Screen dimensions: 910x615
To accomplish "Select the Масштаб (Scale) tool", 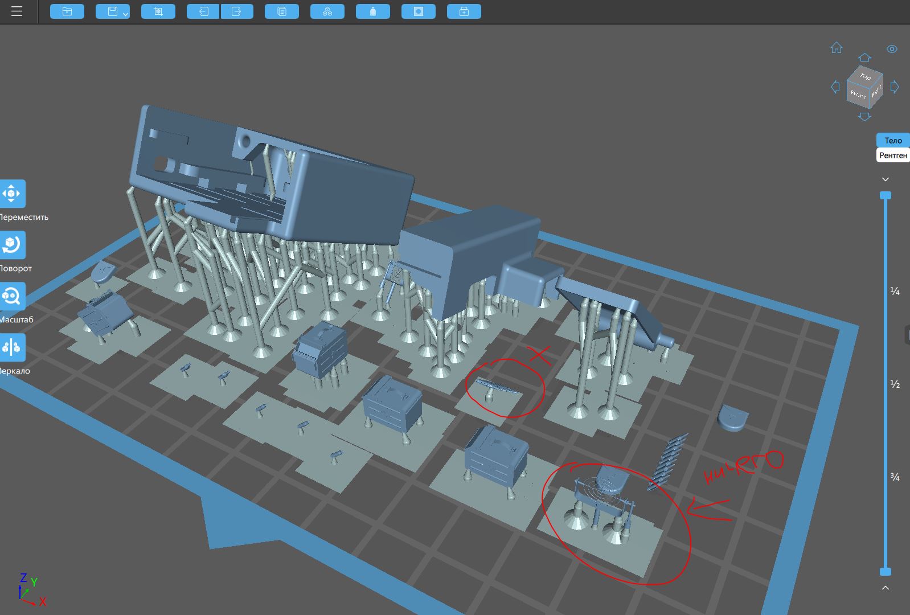I will [x=12, y=296].
